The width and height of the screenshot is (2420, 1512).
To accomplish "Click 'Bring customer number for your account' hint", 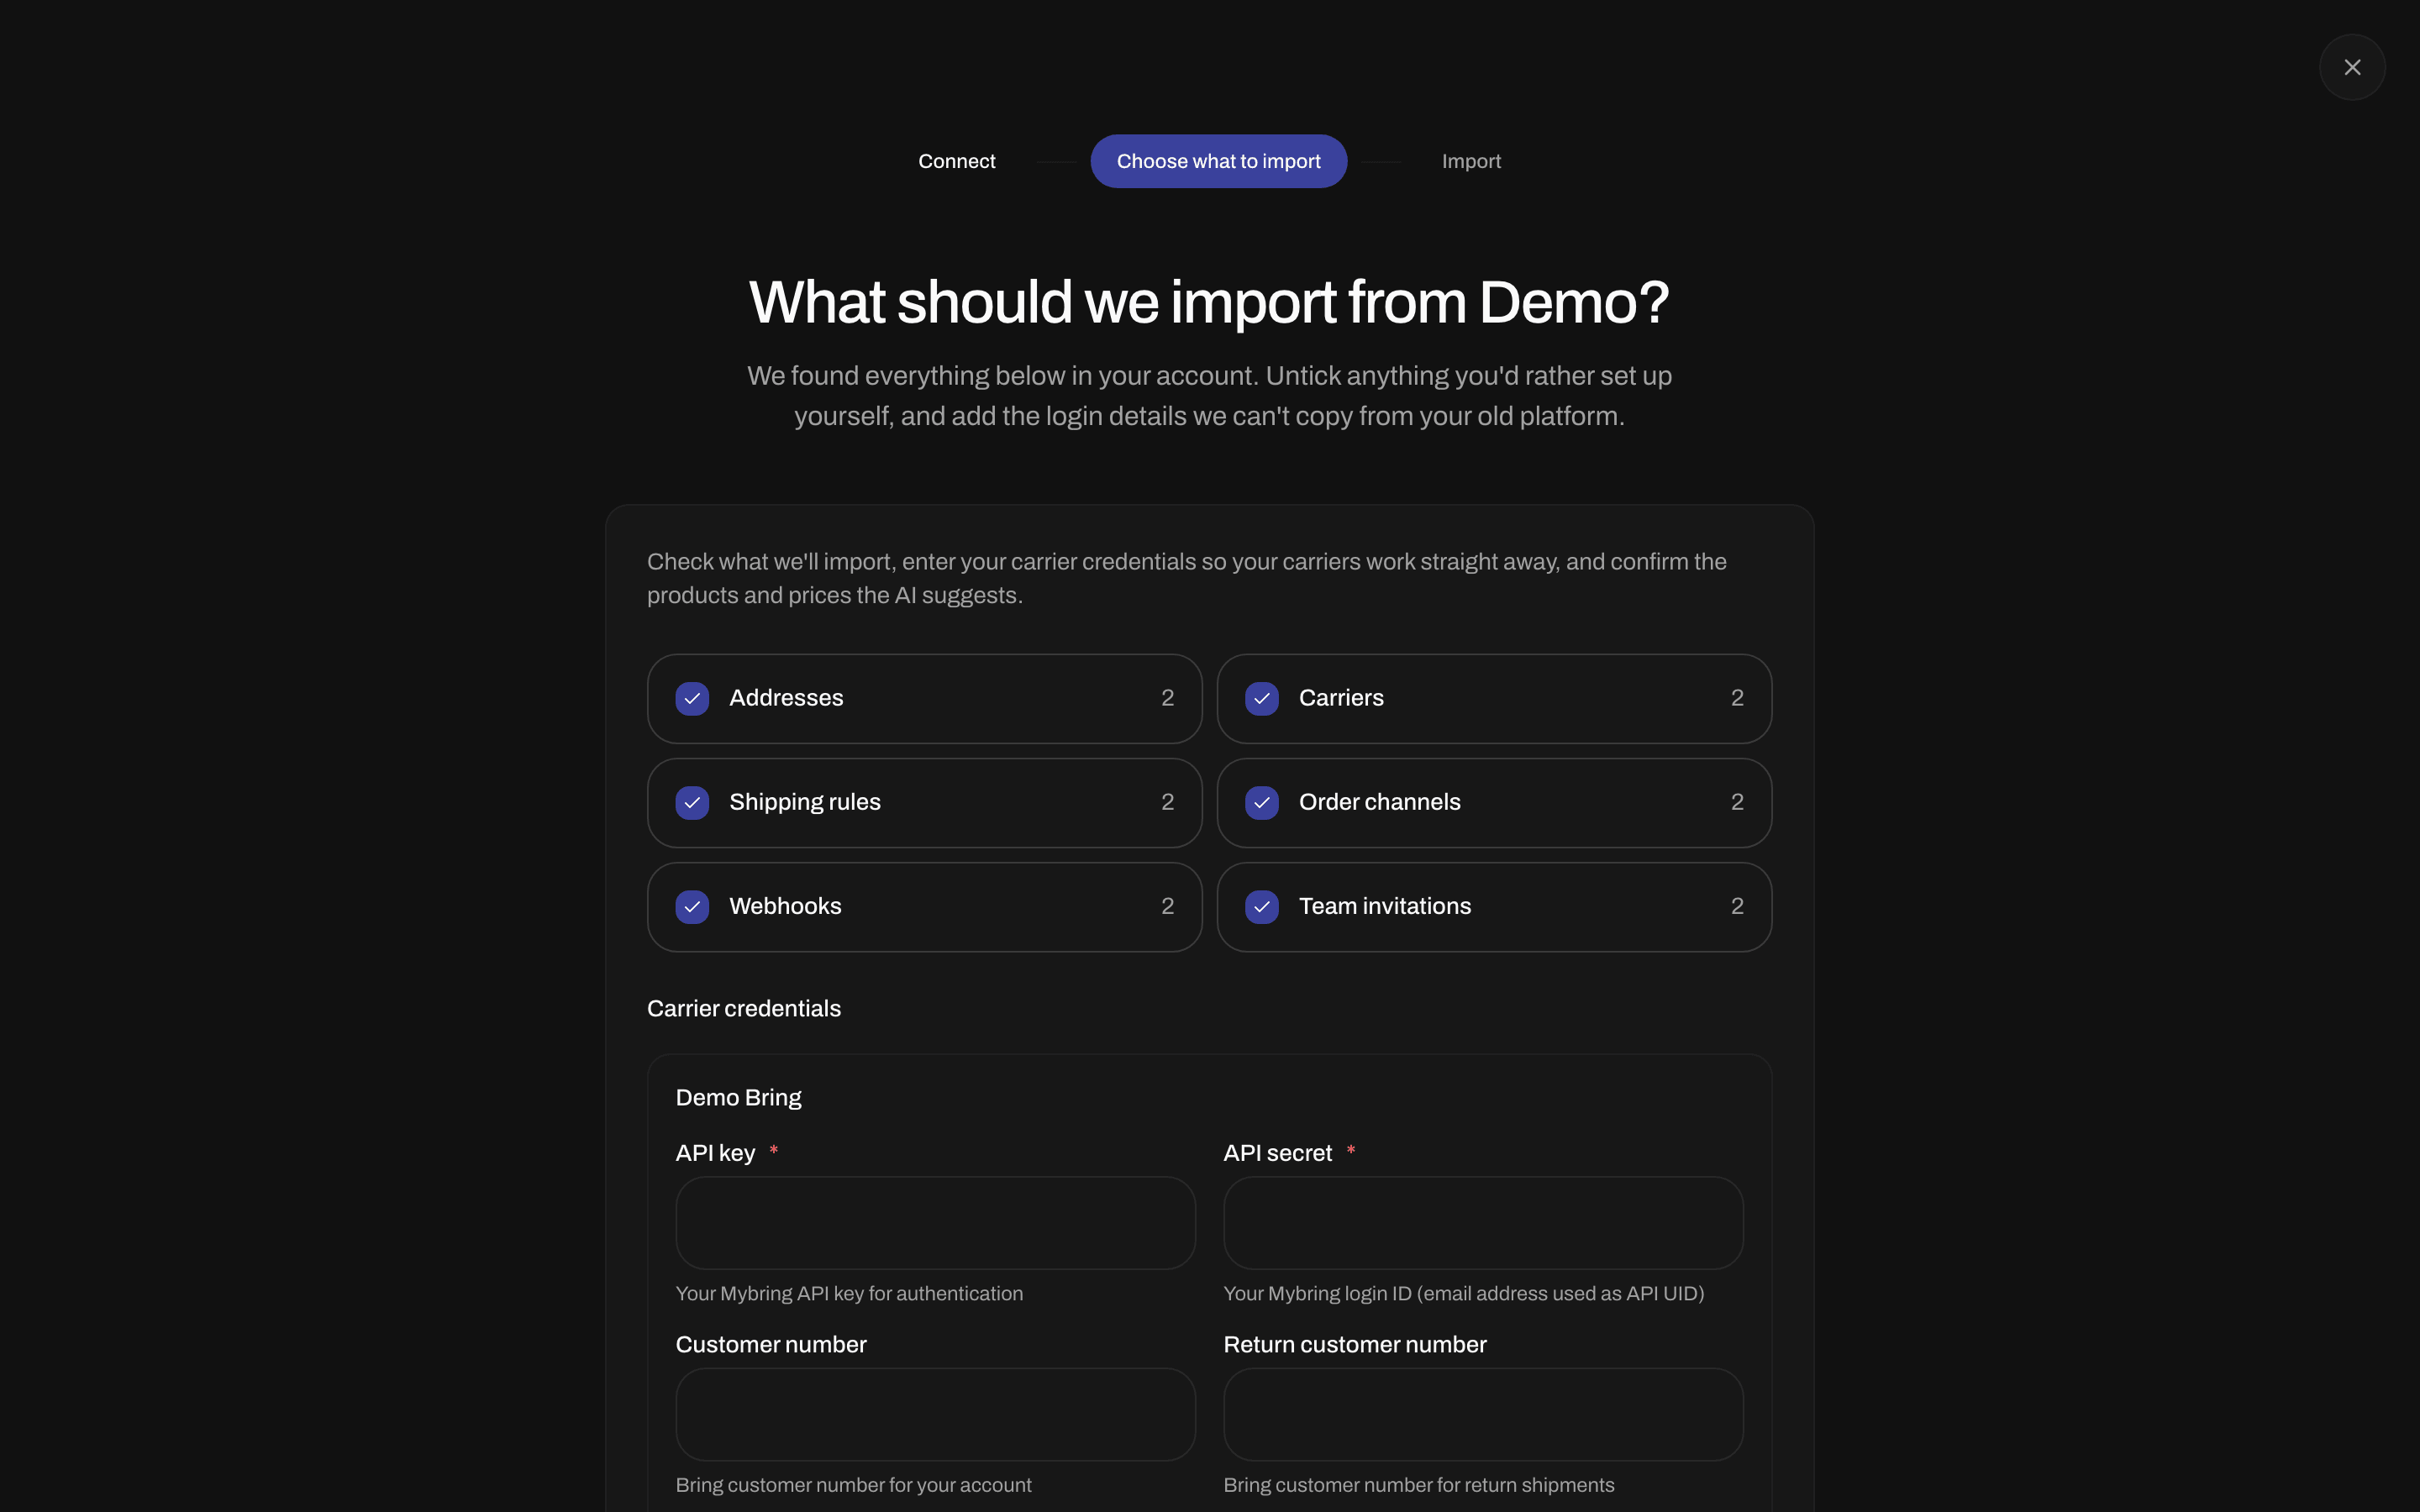I will [853, 1485].
